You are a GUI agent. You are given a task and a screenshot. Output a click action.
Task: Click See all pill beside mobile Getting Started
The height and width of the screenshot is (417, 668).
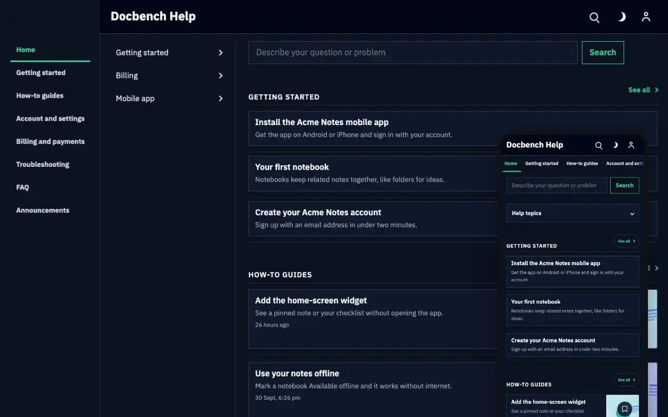click(626, 241)
